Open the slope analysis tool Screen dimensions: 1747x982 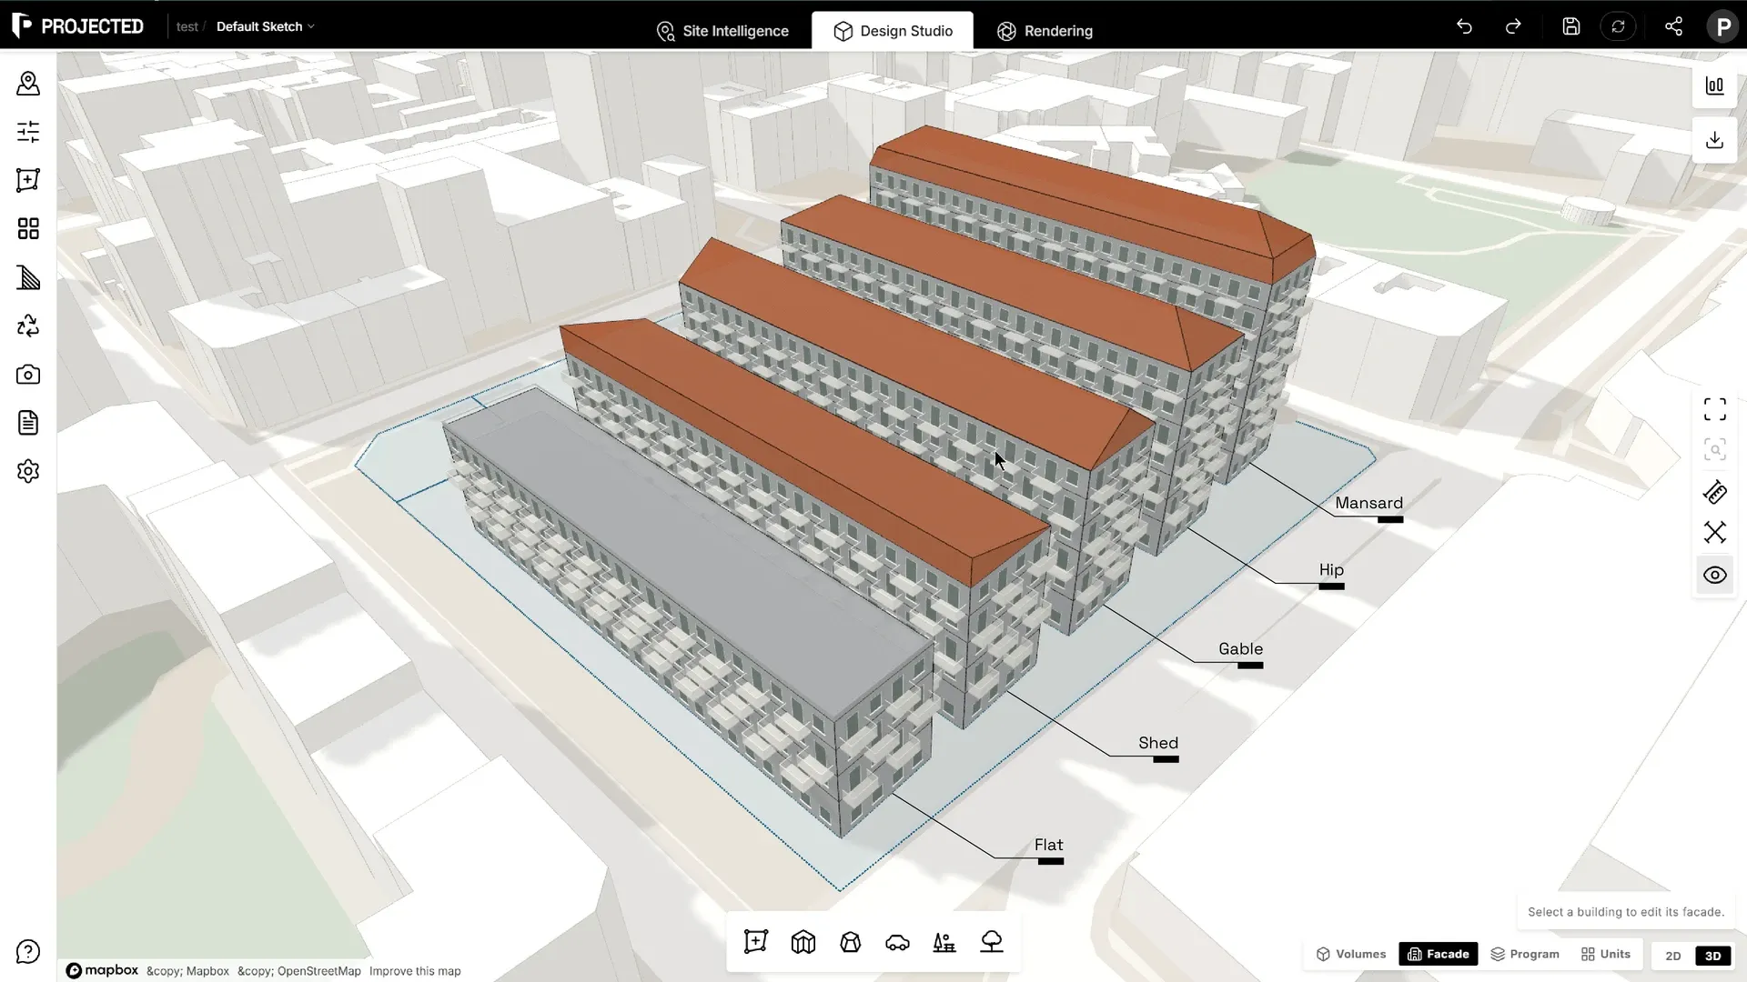coord(28,277)
